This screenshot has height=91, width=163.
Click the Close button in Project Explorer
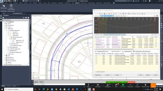[x=141, y=75]
